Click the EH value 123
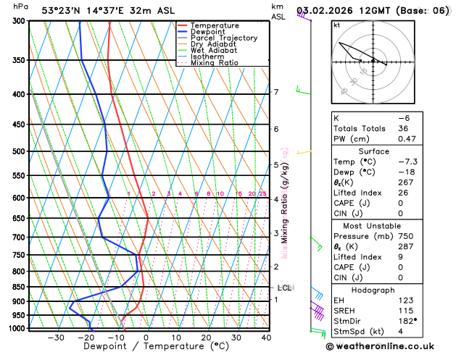Screen dimensions: 456x352 click(x=406, y=301)
